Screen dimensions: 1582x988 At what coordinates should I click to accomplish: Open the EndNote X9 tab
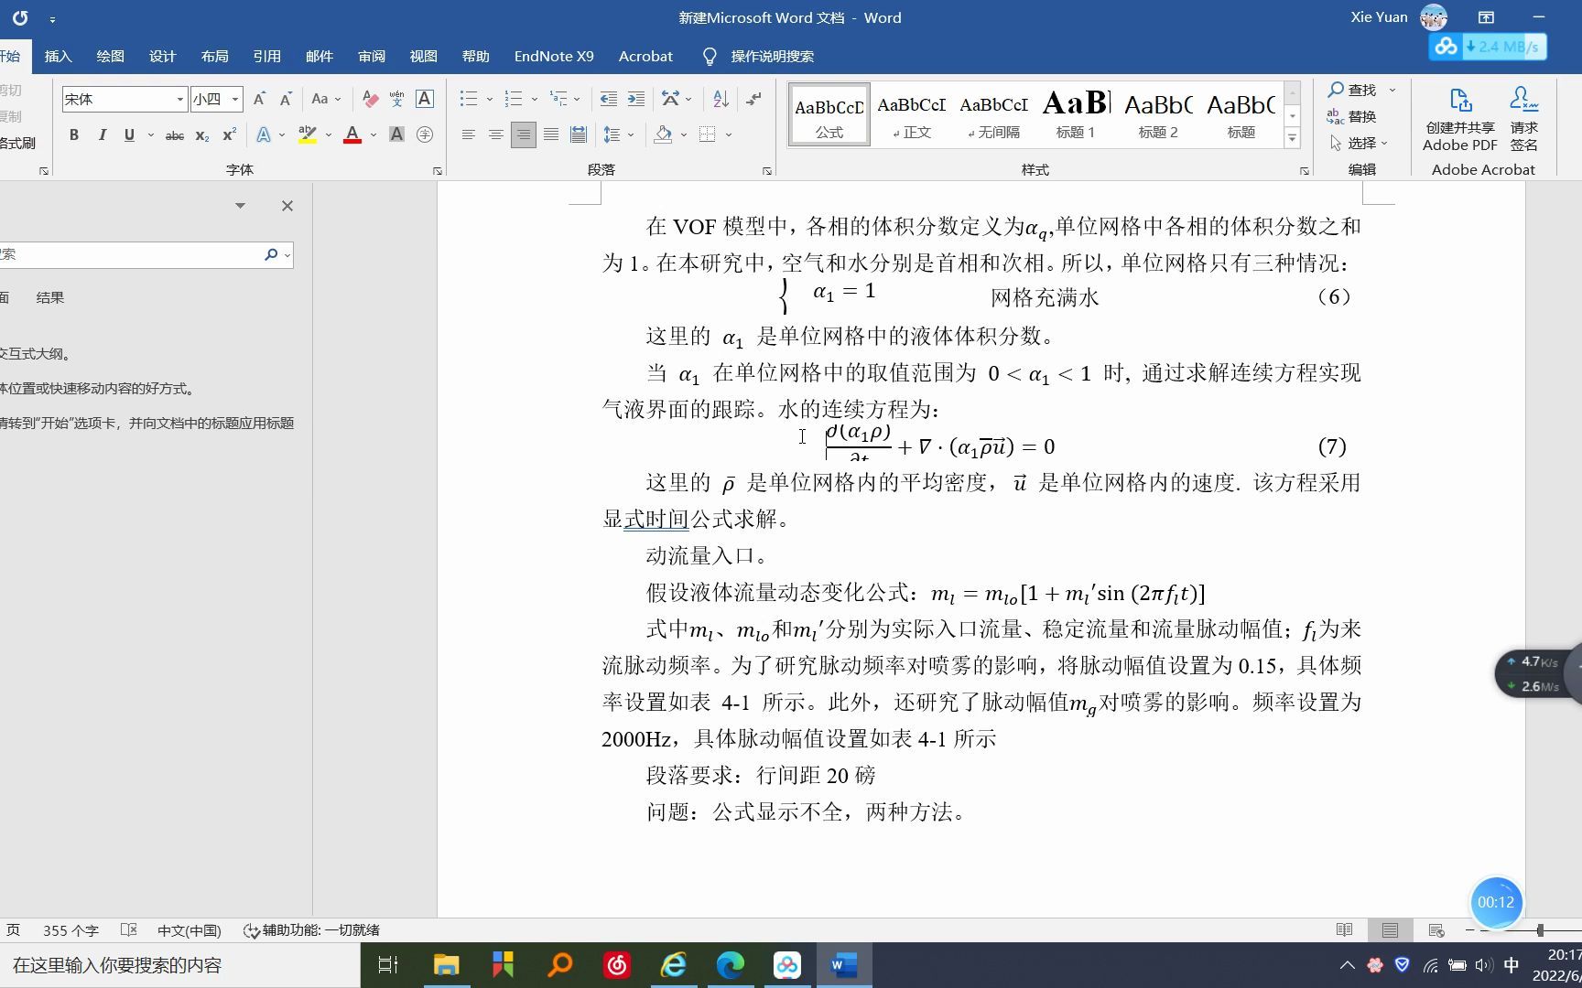click(554, 57)
